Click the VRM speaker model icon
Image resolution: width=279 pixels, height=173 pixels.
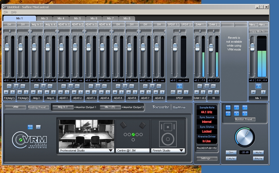(x=168, y=134)
